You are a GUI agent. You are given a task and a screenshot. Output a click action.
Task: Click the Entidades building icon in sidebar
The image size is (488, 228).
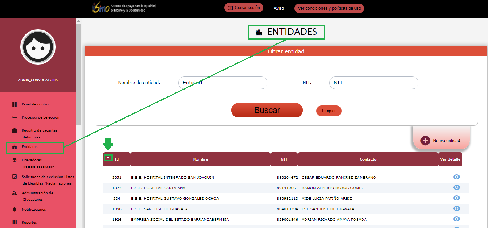click(15, 147)
